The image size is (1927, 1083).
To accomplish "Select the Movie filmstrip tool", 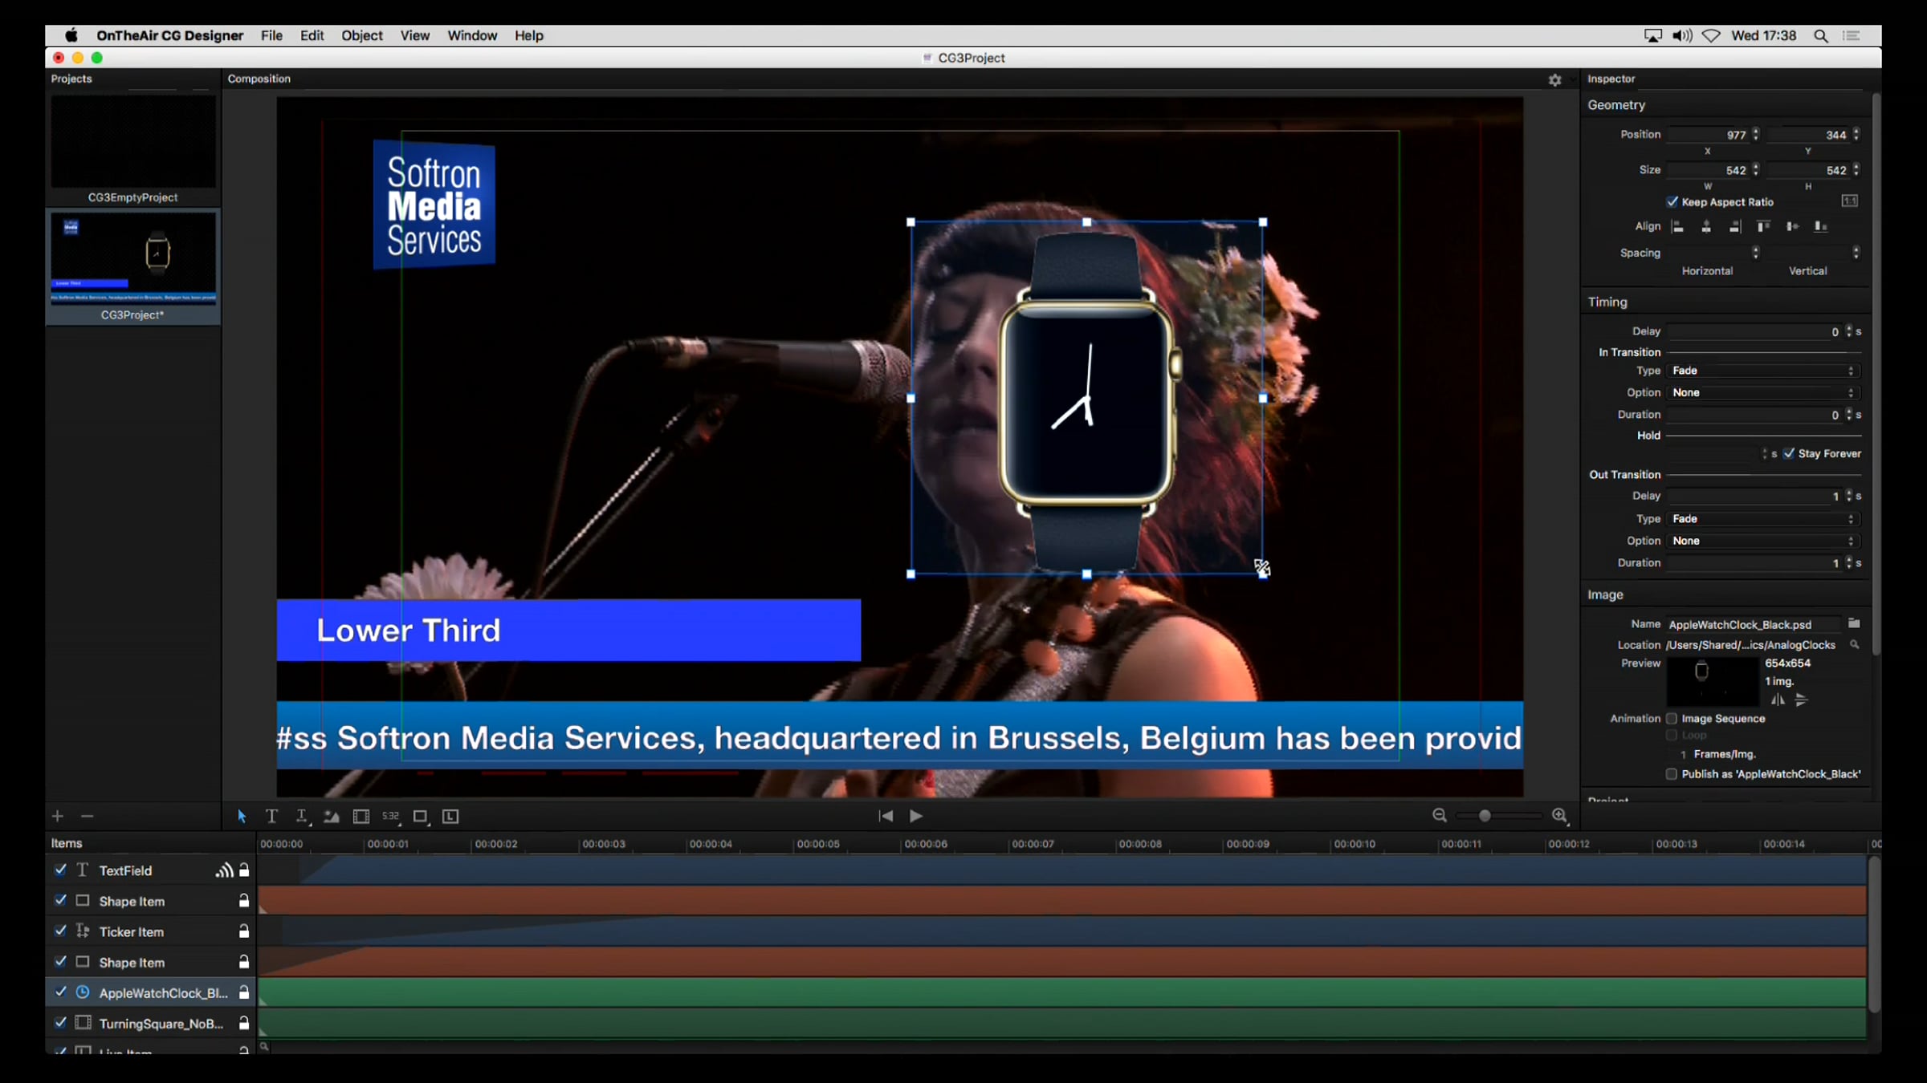I will [x=361, y=816].
